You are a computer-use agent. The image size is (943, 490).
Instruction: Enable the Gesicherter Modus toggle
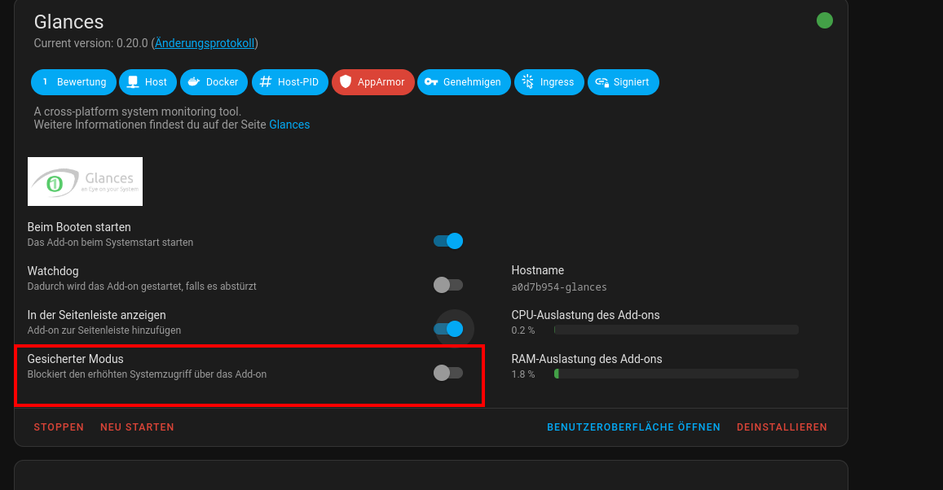tap(448, 373)
